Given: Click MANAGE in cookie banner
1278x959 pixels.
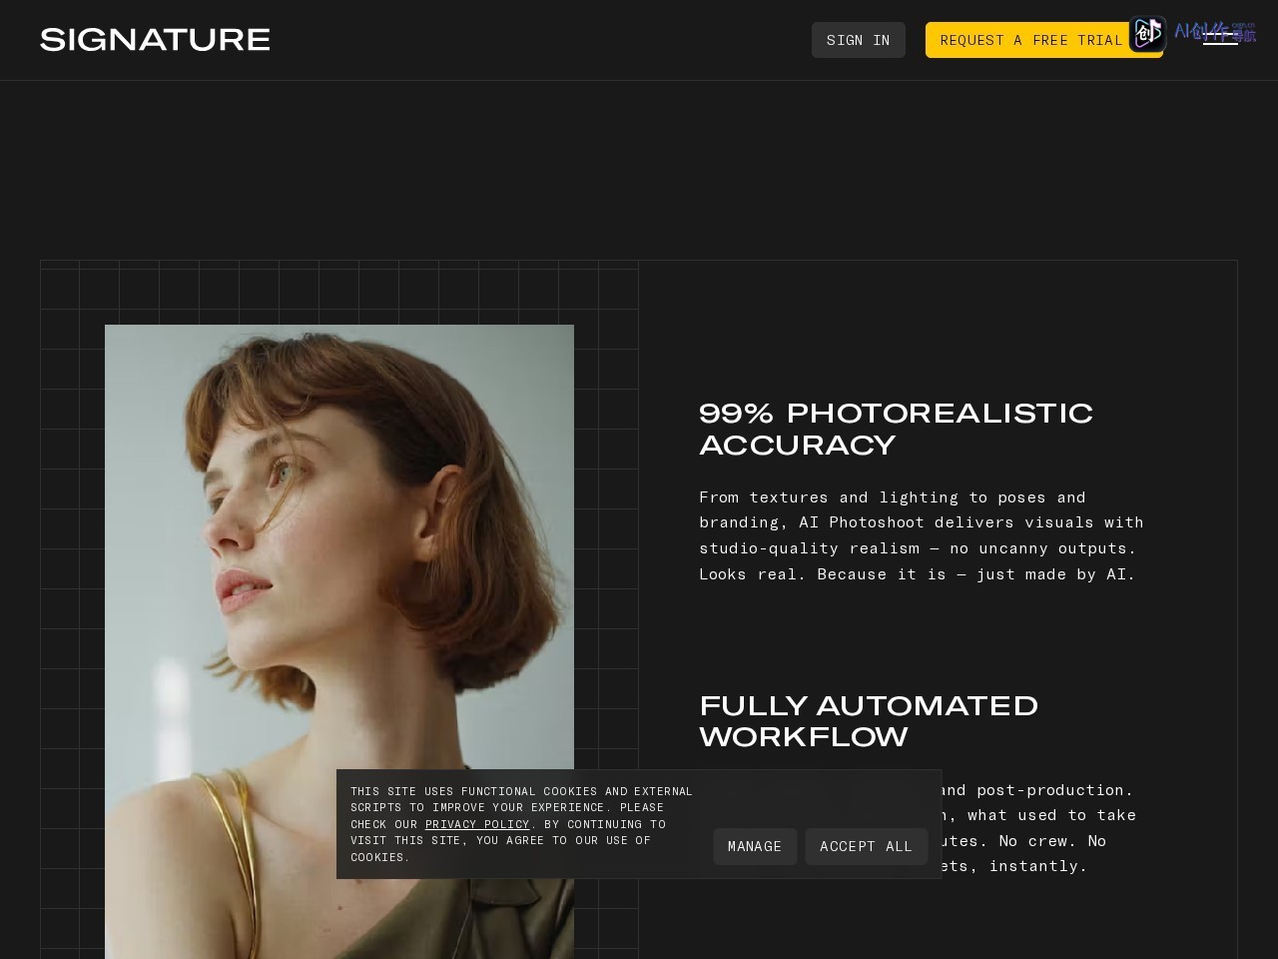Looking at the screenshot, I should (755, 846).
